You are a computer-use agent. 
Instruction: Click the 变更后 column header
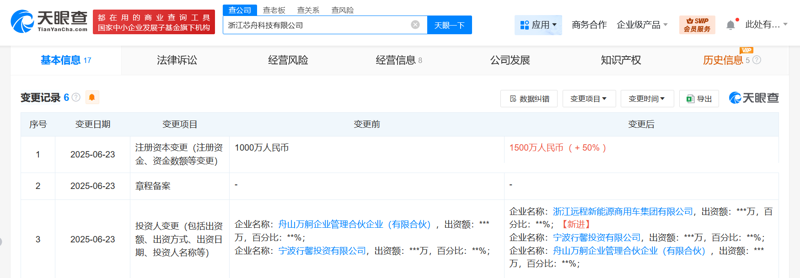tap(641, 124)
